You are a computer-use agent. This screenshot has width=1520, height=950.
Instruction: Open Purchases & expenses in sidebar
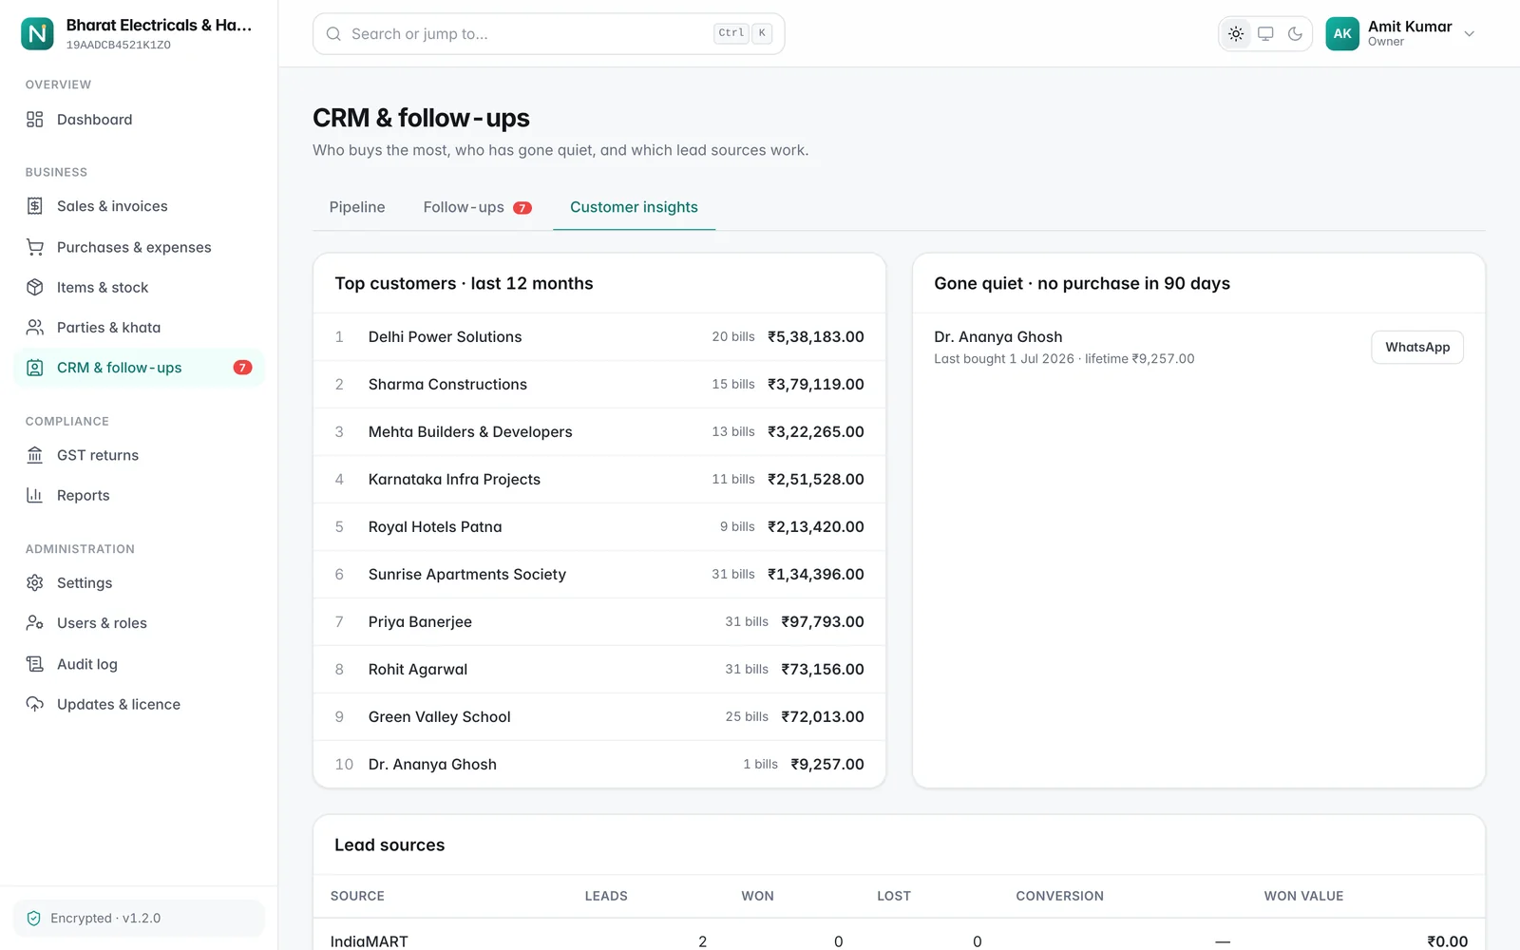pyautogui.click(x=139, y=247)
